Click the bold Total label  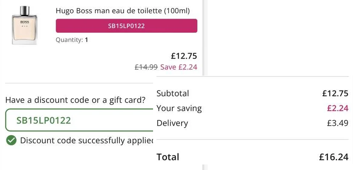point(168,157)
